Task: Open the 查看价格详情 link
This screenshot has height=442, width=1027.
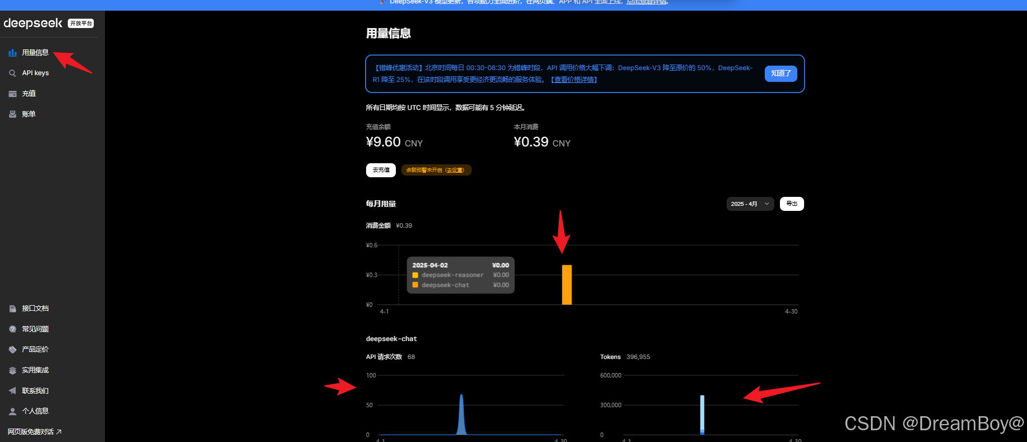Action: (574, 80)
